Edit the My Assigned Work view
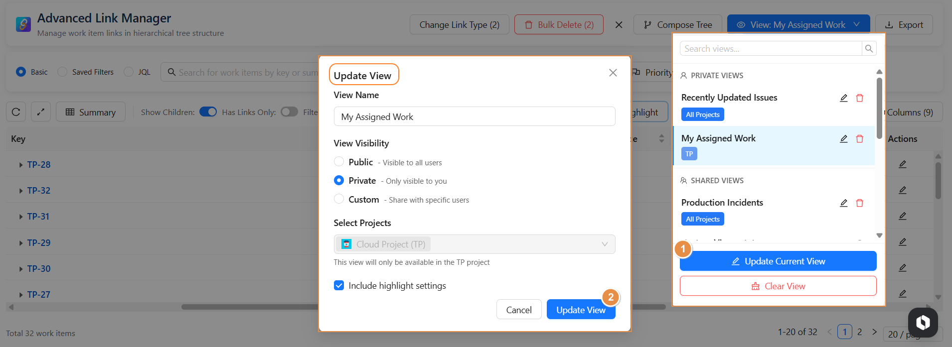The height and width of the screenshot is (347, 952). coord(844,139)
